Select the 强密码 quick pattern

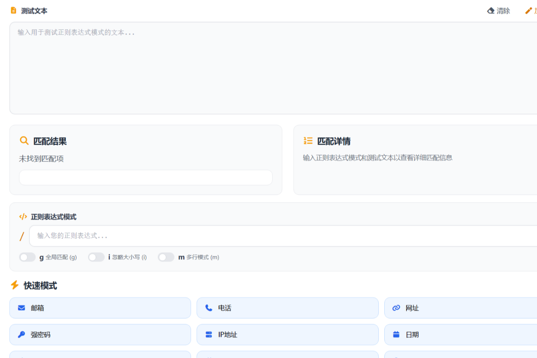pyautogui.click(x=100, y=335)
